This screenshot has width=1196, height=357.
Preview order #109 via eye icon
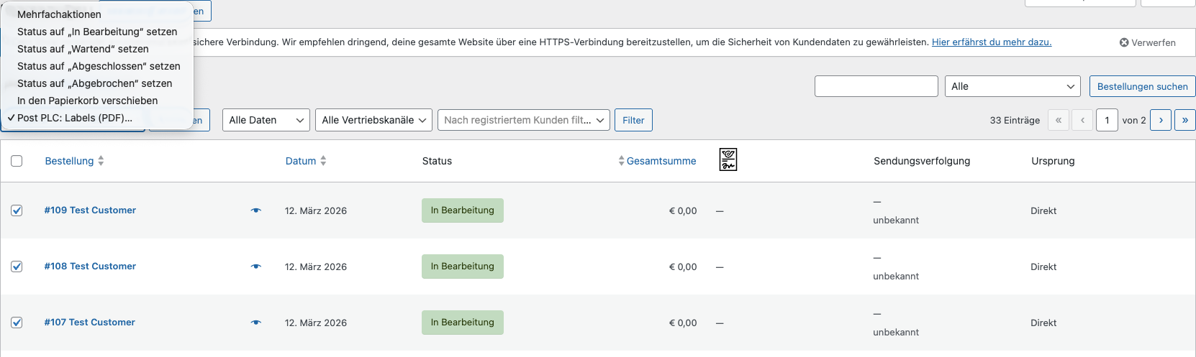(255, 210)
